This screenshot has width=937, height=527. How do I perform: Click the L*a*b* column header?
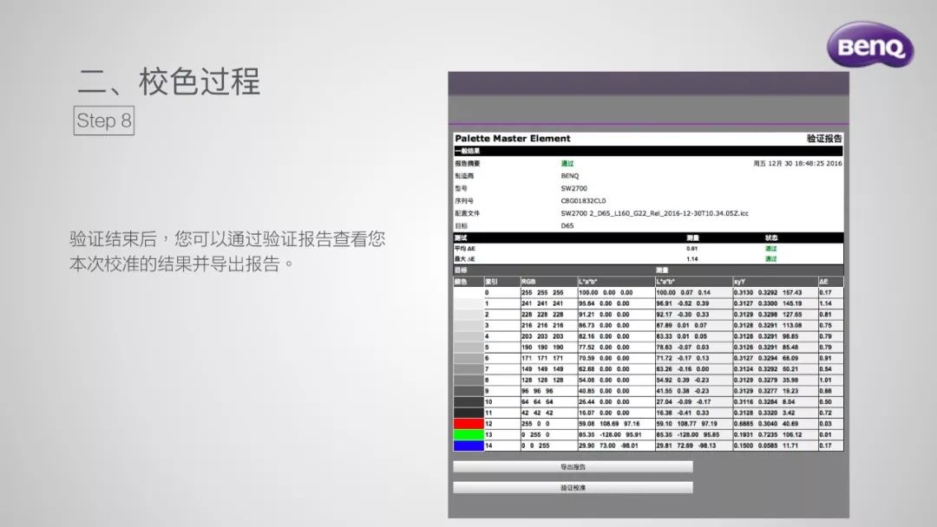pyautogui.click(x=587, y=281)
